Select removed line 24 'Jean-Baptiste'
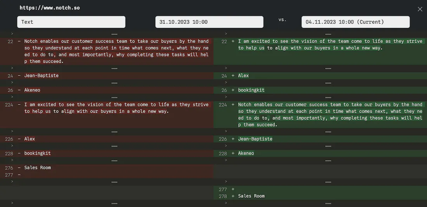The height and width of the screenshot is (207, 427). 41,75
